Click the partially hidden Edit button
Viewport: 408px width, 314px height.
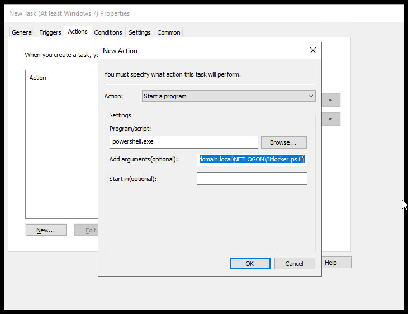(x=87, y=230)
